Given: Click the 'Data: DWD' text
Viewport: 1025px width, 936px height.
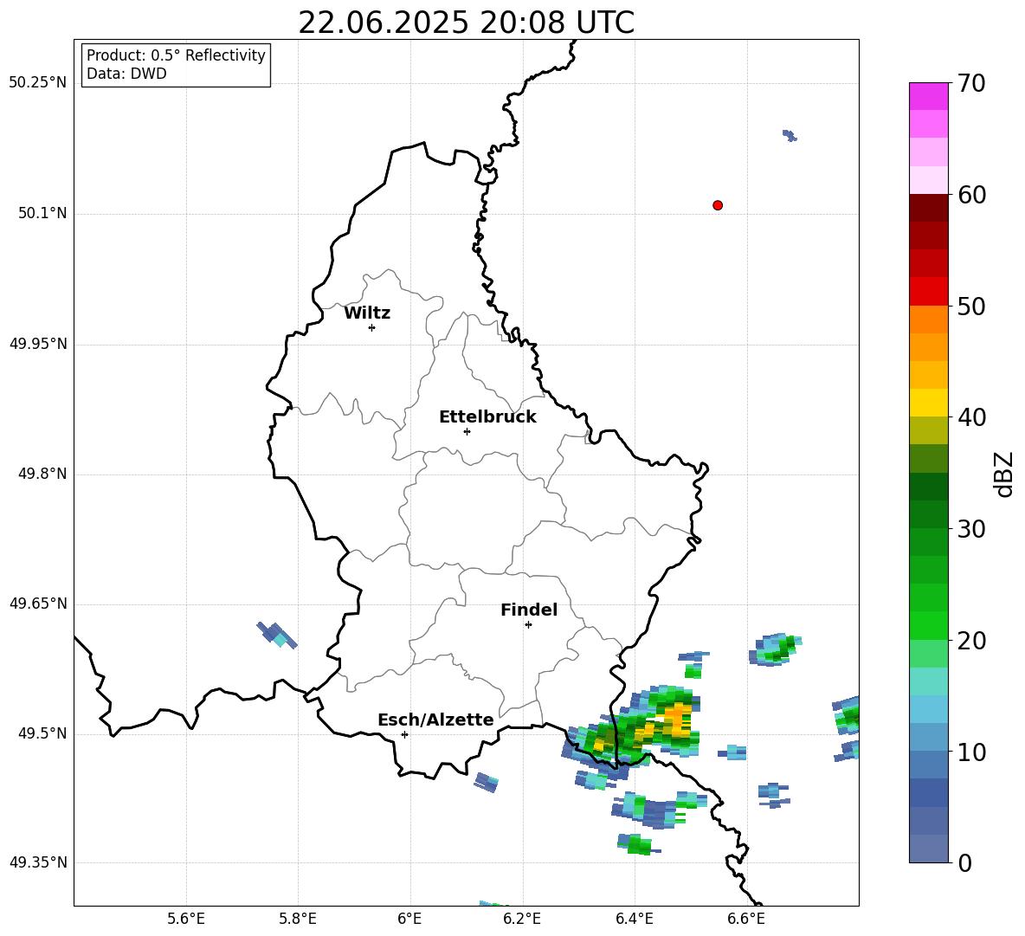Looking at the screenshot, I should click(x=126, y=74).
